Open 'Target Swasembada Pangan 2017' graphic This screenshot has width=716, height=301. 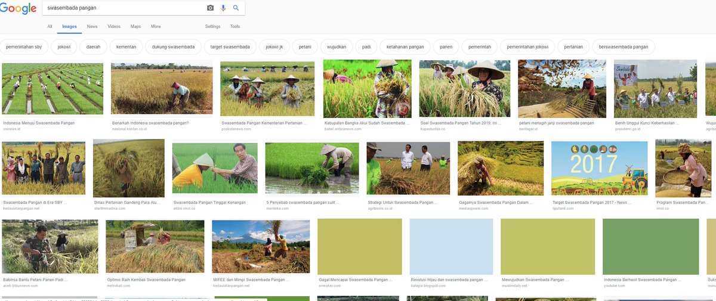tap(600, 168)
